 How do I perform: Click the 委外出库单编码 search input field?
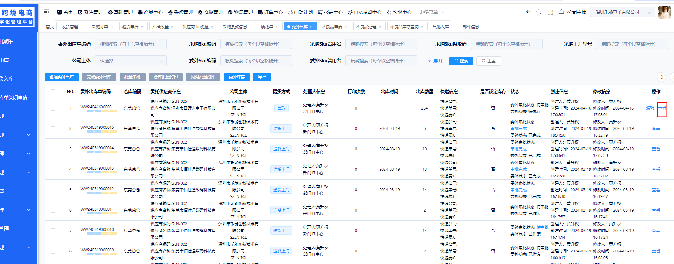(x=130, y=44)
